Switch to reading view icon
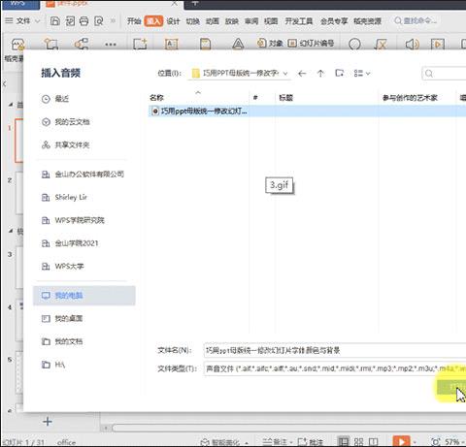The image size is (466, 447). pos(373,441)
